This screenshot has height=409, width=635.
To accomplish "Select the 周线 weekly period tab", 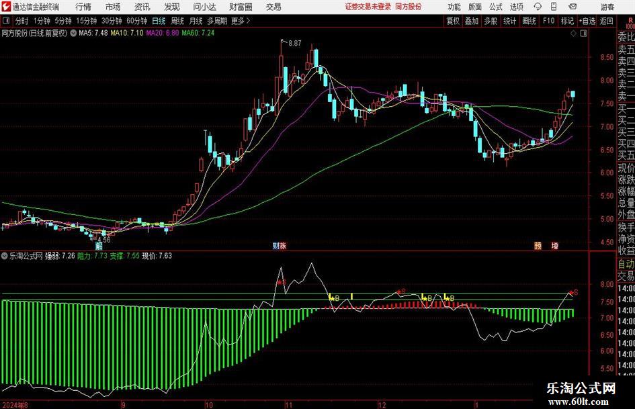I will coord(177,21).
